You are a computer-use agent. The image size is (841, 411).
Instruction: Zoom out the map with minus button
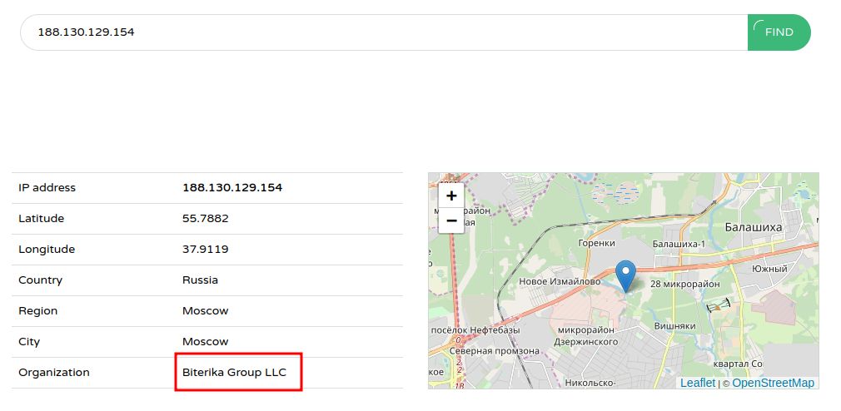click(x=451, y=220)
